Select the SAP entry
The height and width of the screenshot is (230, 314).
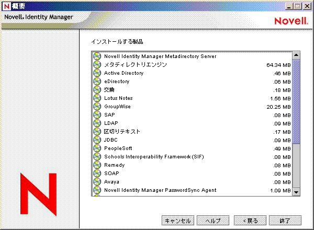[x=192, y=115]
